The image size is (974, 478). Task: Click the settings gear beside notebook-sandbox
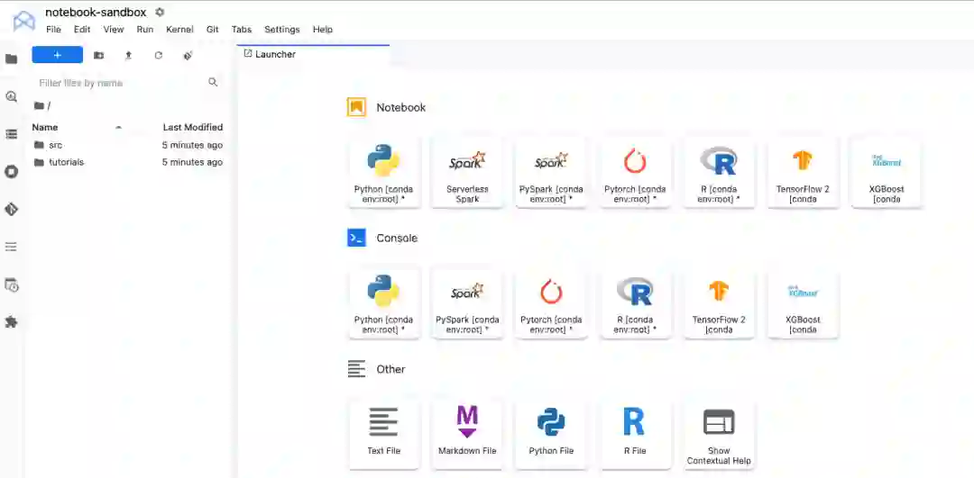(x=160, y=13)
